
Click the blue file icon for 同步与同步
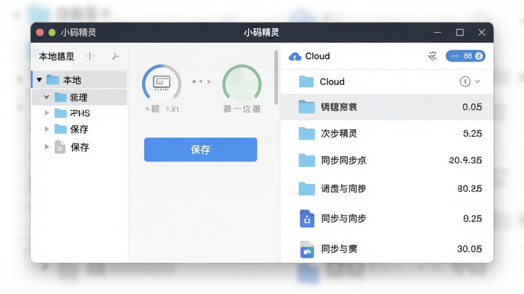pos(307,218)
